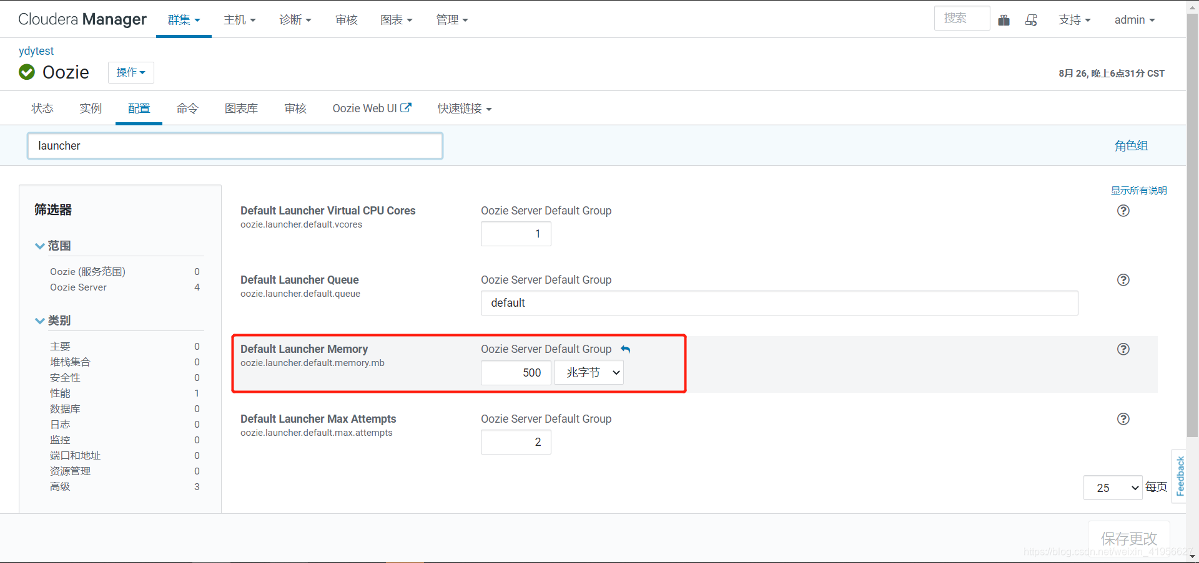Open the 主机 menu
Screen dimensions: 1199x563
(x=240, y=20)
